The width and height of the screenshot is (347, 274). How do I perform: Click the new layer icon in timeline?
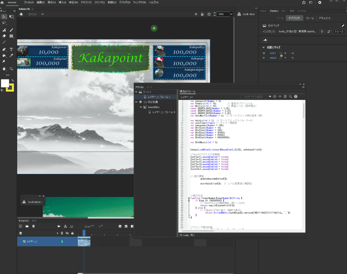point(20,226)
